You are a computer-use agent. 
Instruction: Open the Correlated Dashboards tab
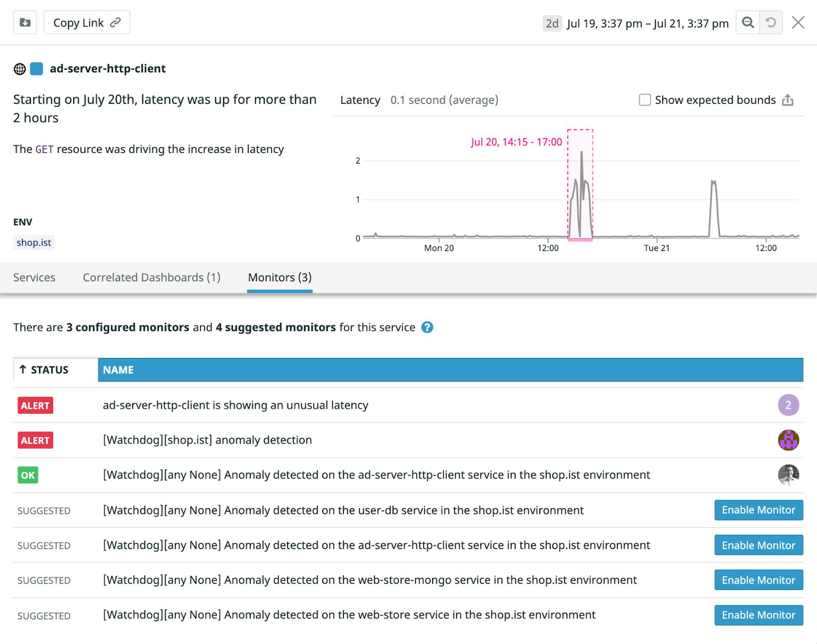click(x=151, y=277)
